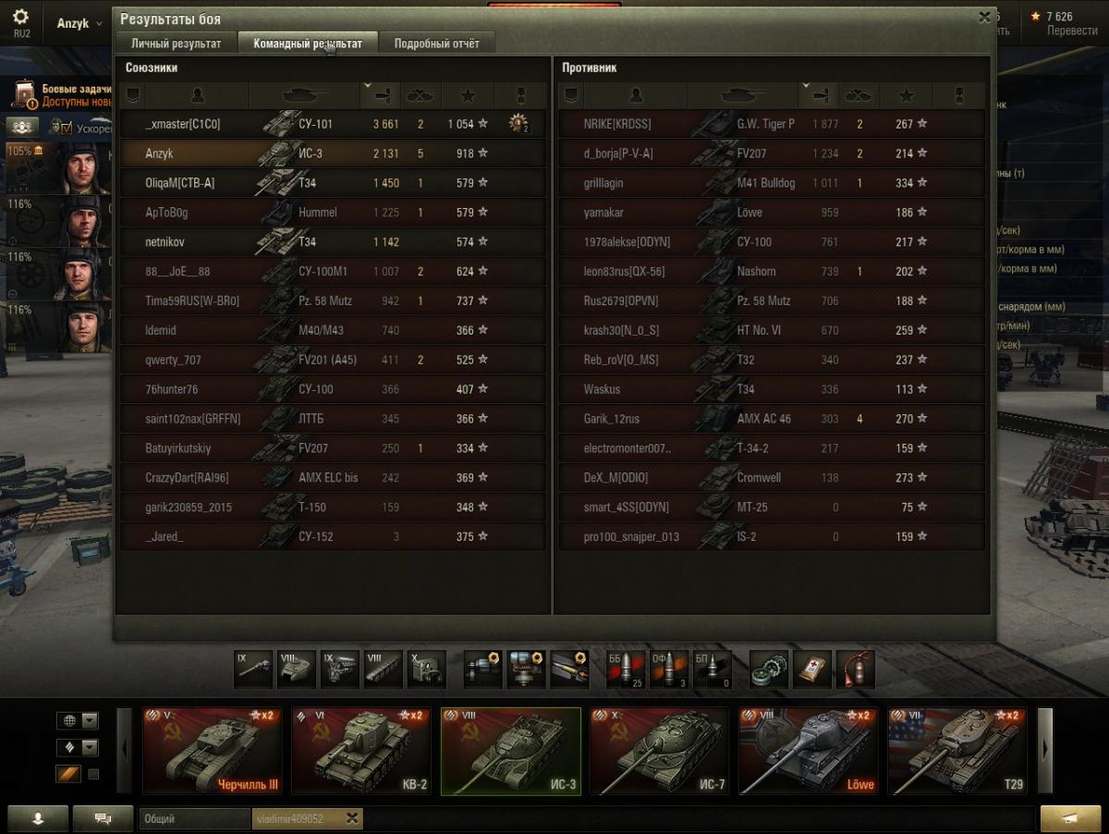Select ally player Tima59RUS[W-BR0]
1109x834 pixels.
pos(192,300)
